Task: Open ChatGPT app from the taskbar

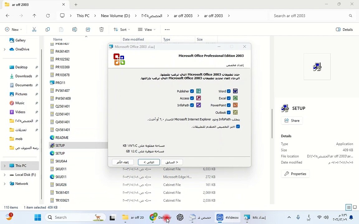Action: (180, 217)
